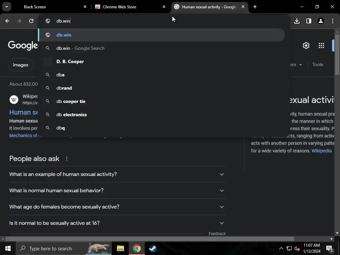Expand 'What age do females become sexually active?'
Viewport: 340px width, 255px height.
pos(117,207)
